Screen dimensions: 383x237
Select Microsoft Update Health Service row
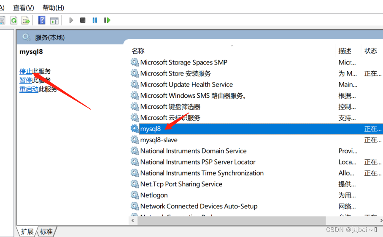tap(186, 84)
